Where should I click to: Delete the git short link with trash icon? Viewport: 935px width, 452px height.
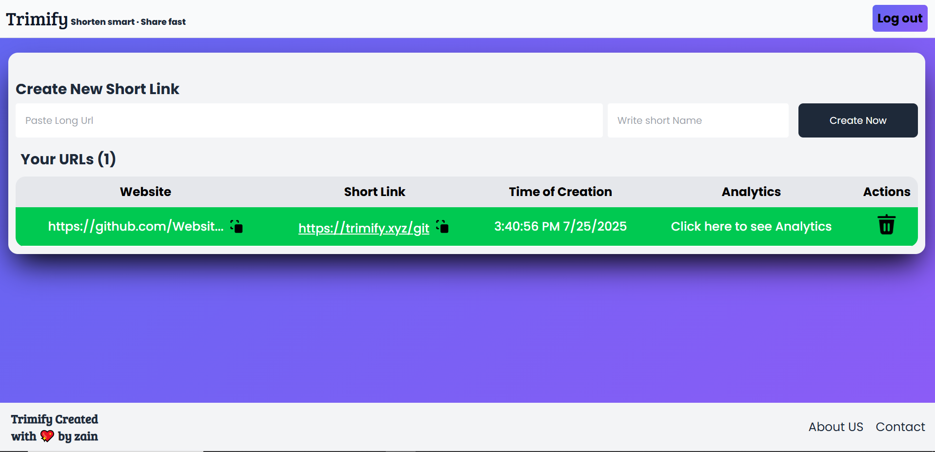[886, 225]
